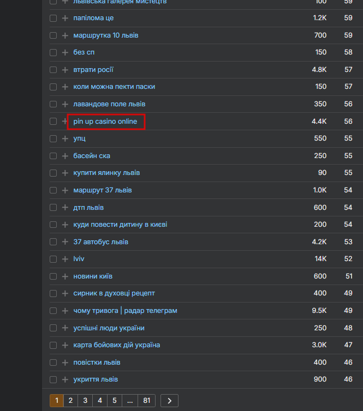Click plus icon for басейн ска
Viewport: 363px width, 411px height.
click(65, 156)
